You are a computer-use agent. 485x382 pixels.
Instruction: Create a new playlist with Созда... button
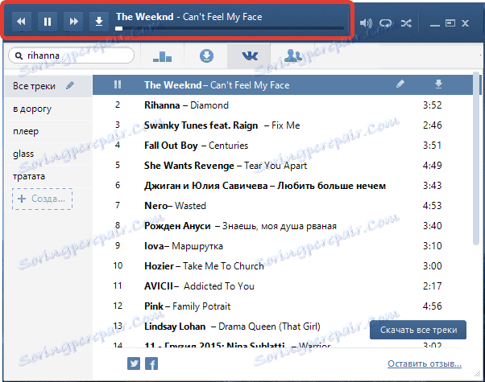point(43,199)
